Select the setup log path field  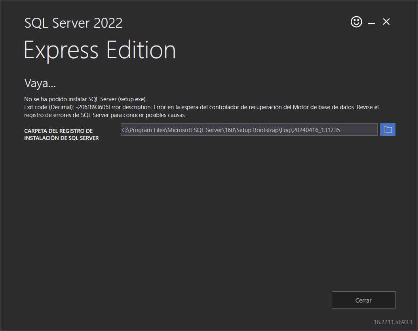click(249, 130)
